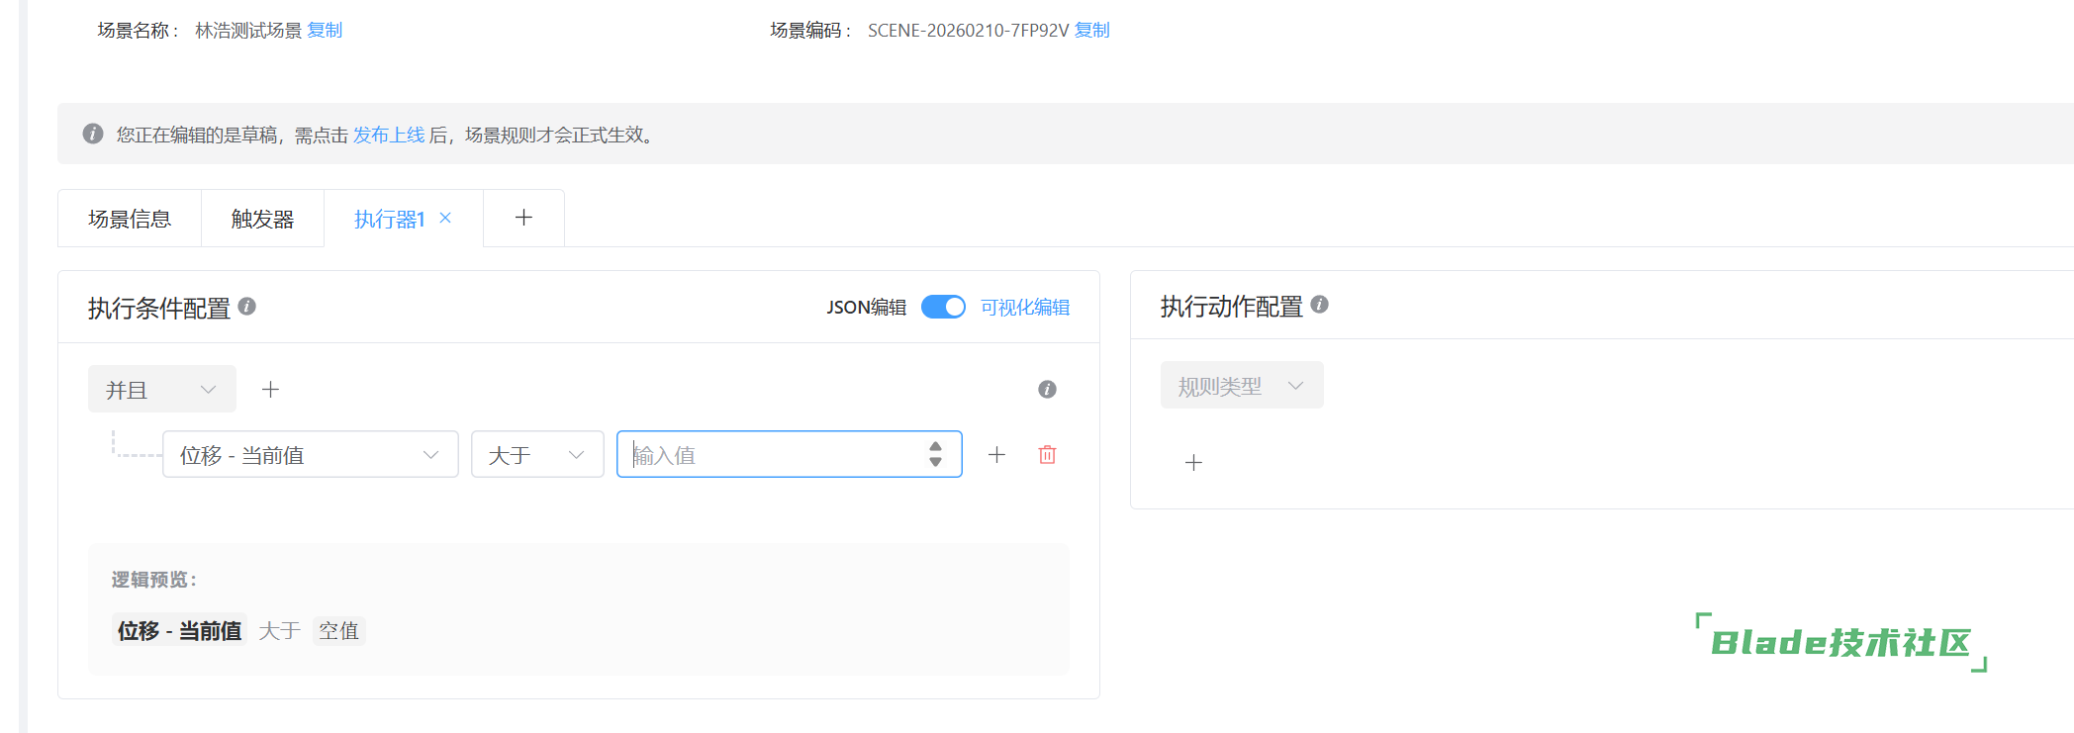
Task: Add a new executor tab with plus
Action: coord(523,218)
